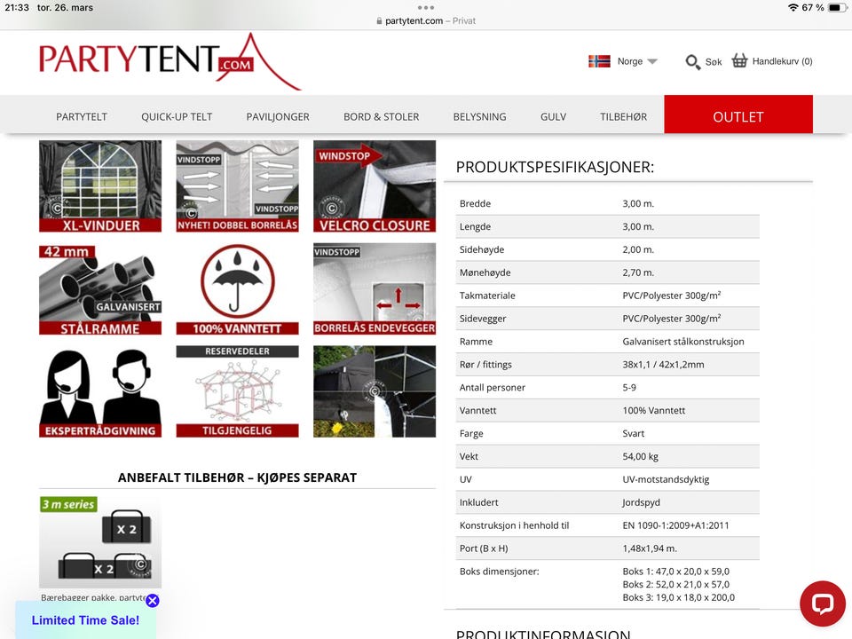This screenshot has width=852, height=639.
Task: Click the Bærebagger pakke product link
Action: (x=93, y=597)
